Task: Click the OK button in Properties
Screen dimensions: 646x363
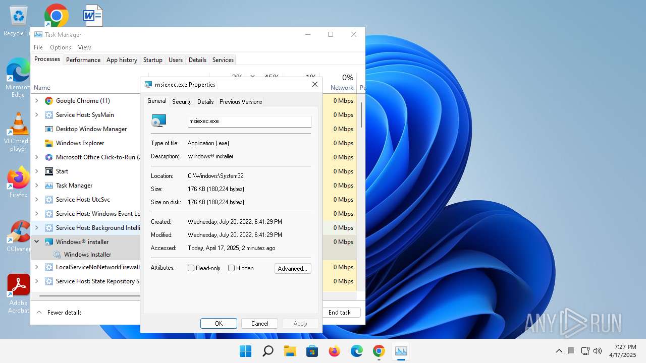Action: pyautogui.click(x=219, y=324)
